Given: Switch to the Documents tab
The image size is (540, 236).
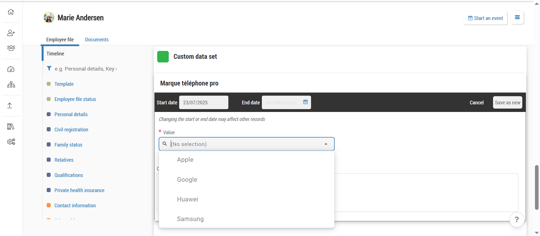Looking at the screenshot, I should tap(96, 40).
